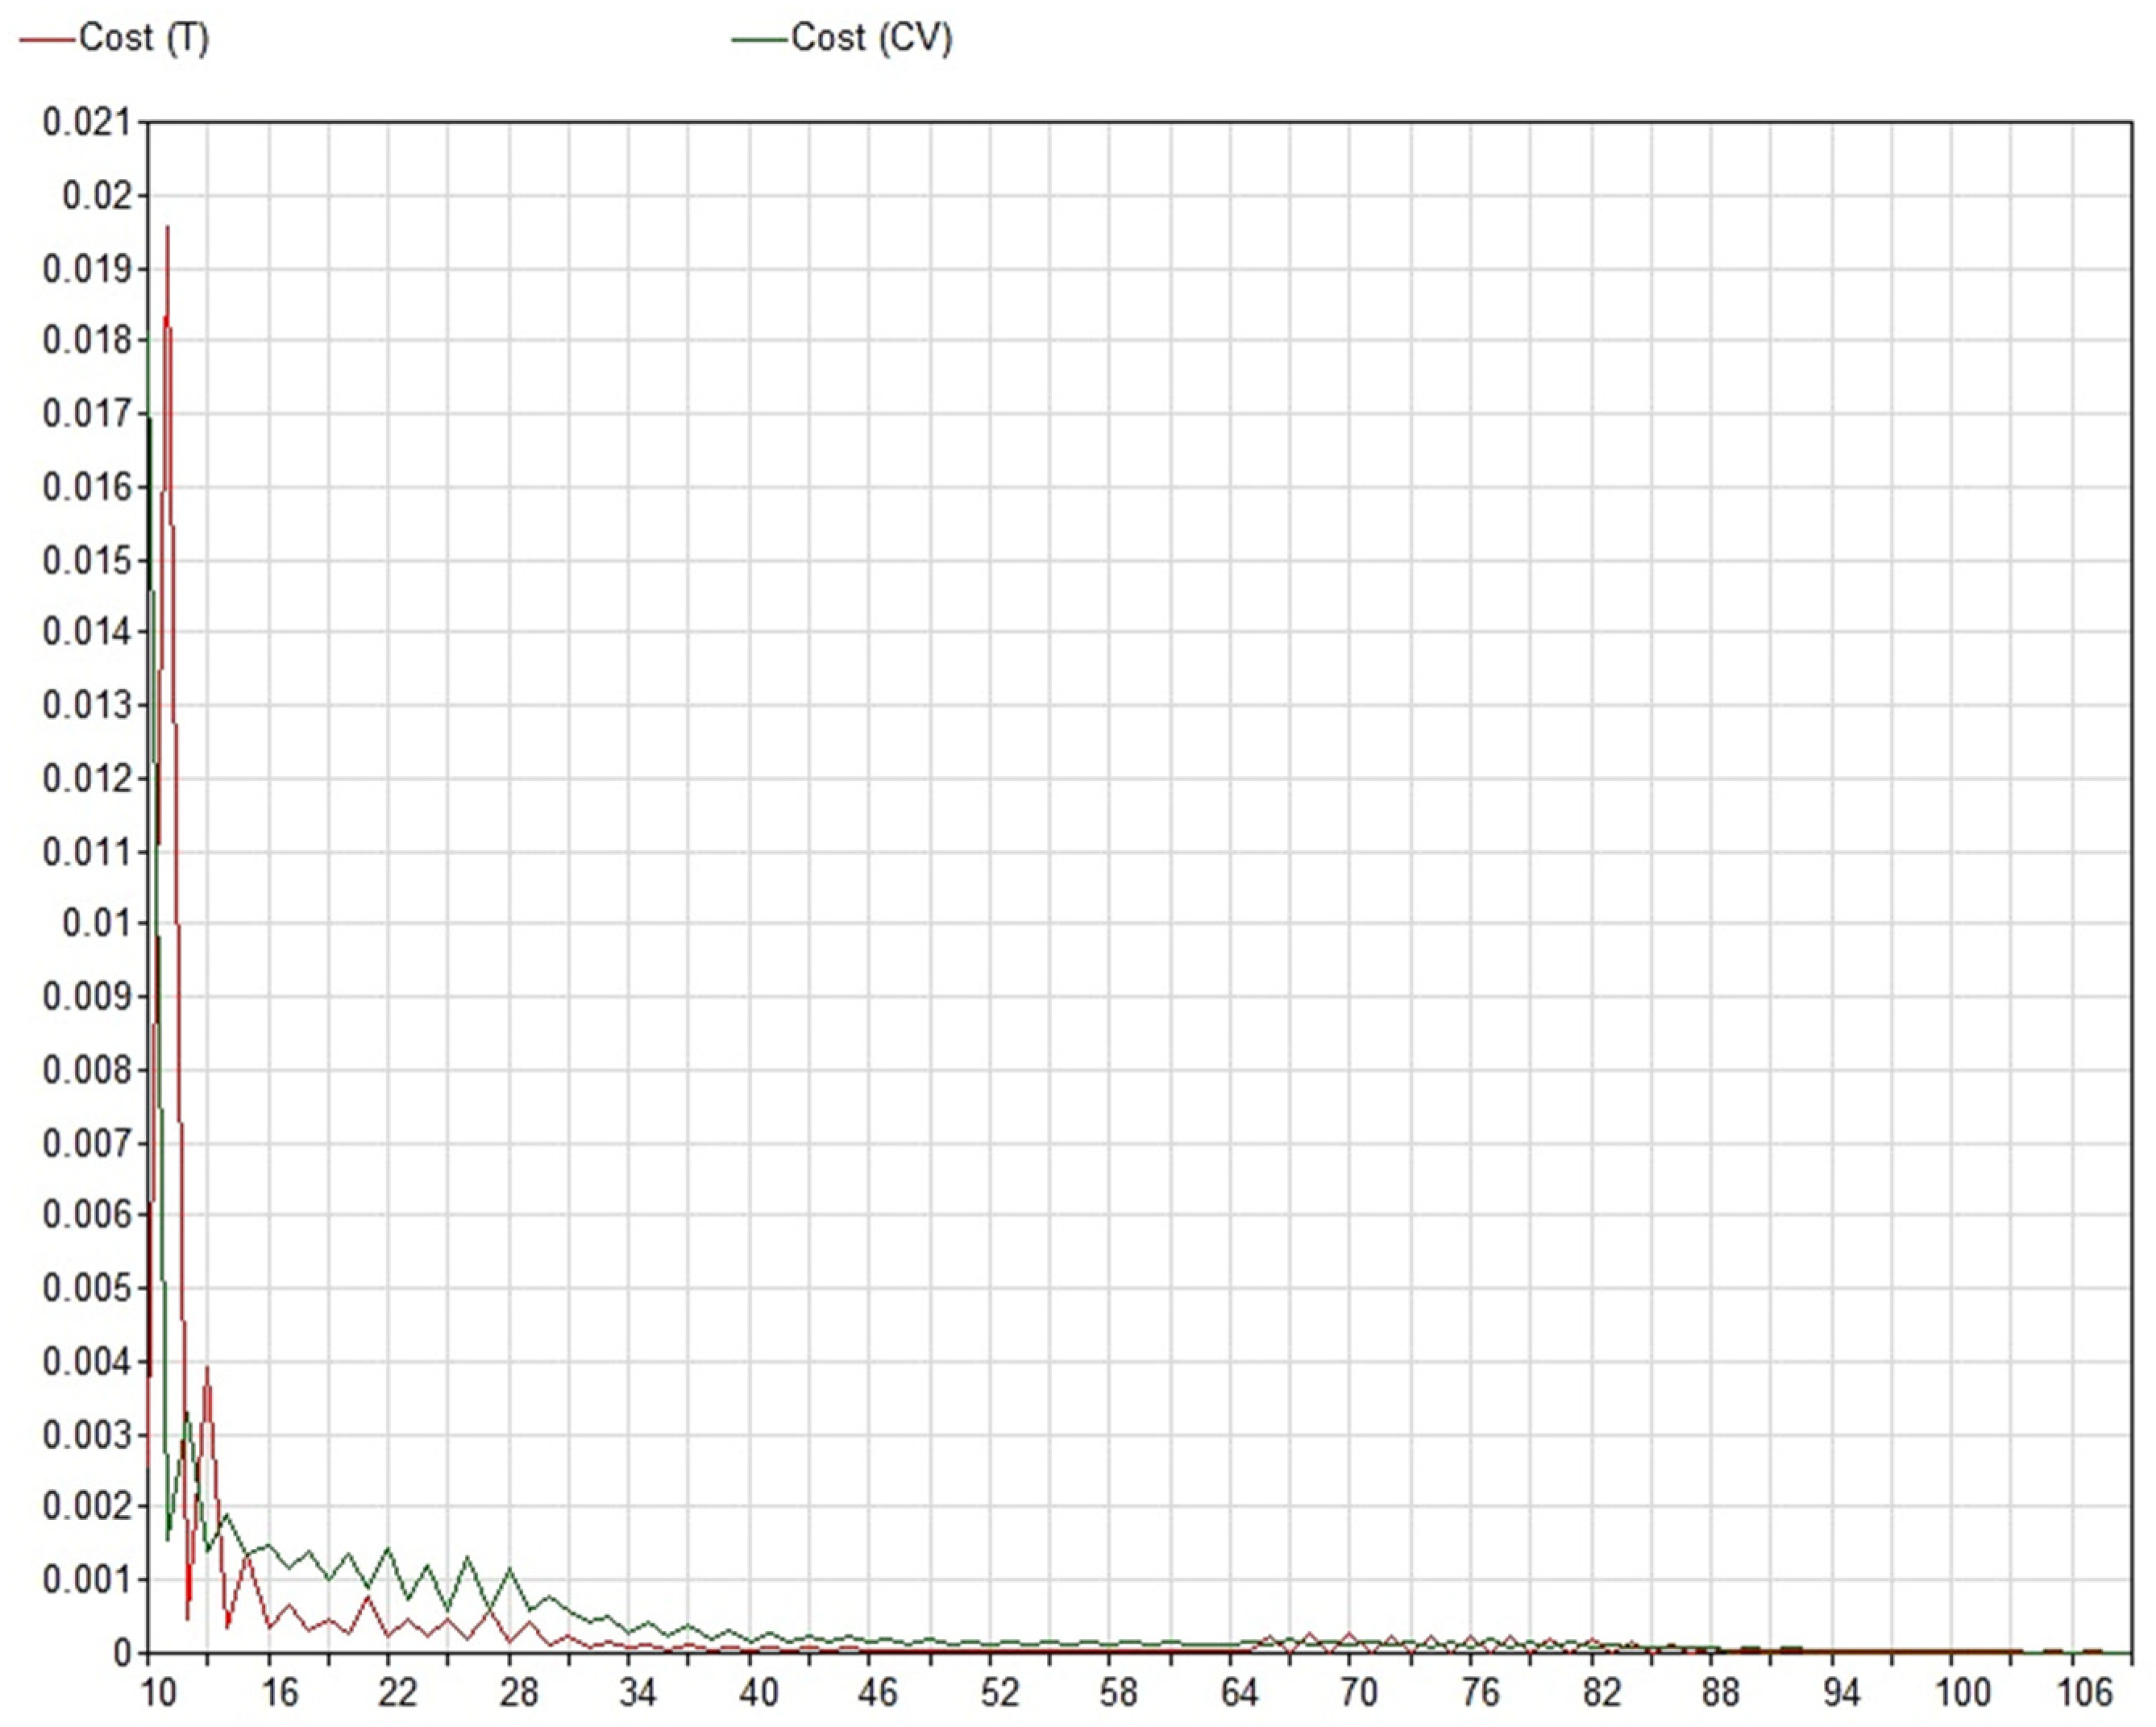Image resolution: width=2156 pixels, height=1727 pixels.
Task: Click y-axis label 0 at the origin
Action: 122,1654
